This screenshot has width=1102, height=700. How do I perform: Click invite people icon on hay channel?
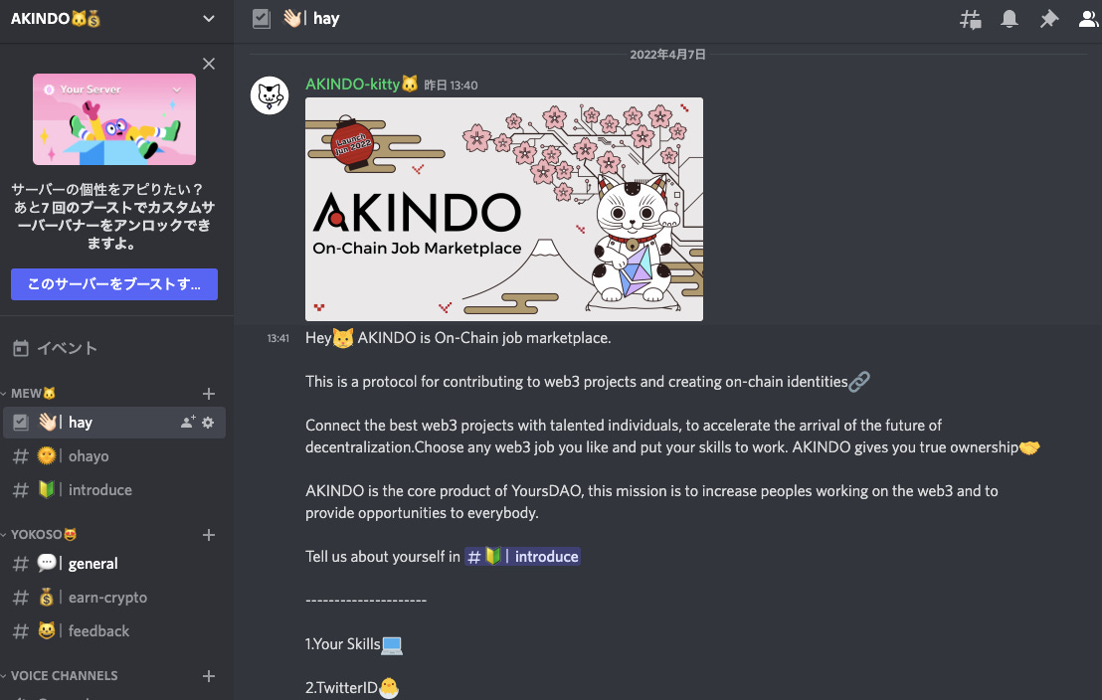pyautogui.click(x=188, y=423)
